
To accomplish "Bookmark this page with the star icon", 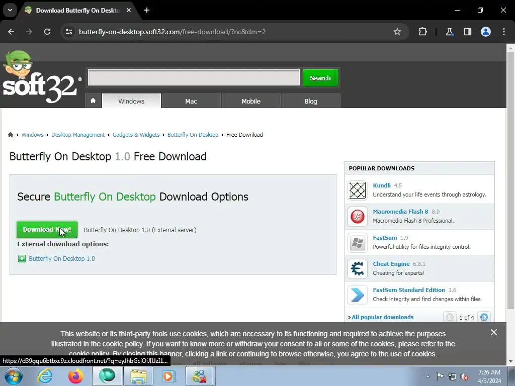I will 397,32.
